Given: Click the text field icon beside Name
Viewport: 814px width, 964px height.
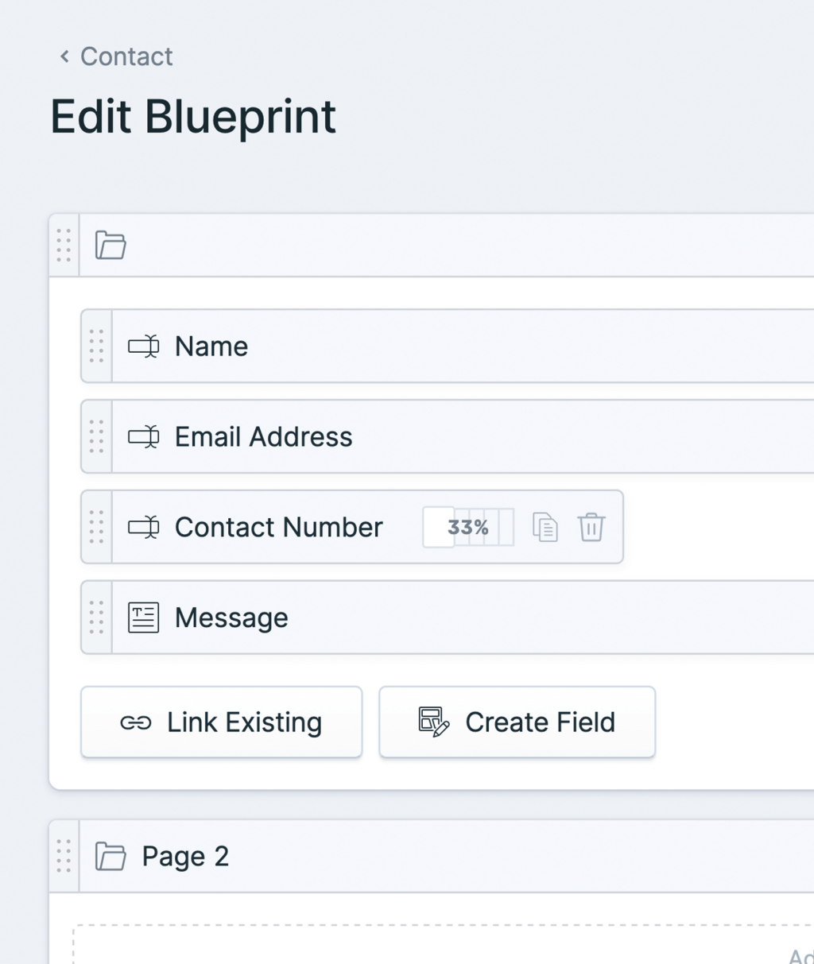Looking at the screenshot, I should click(x=144, y=346).
